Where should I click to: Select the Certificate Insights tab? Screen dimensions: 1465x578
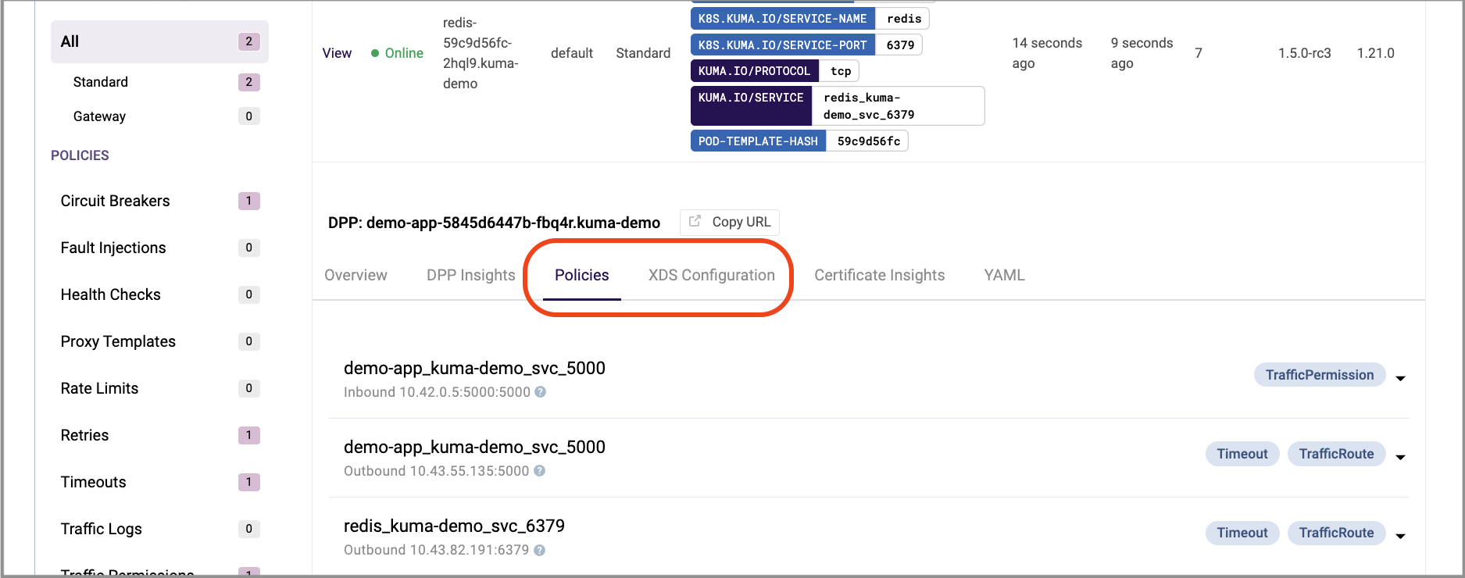click(x=879, y=275)
